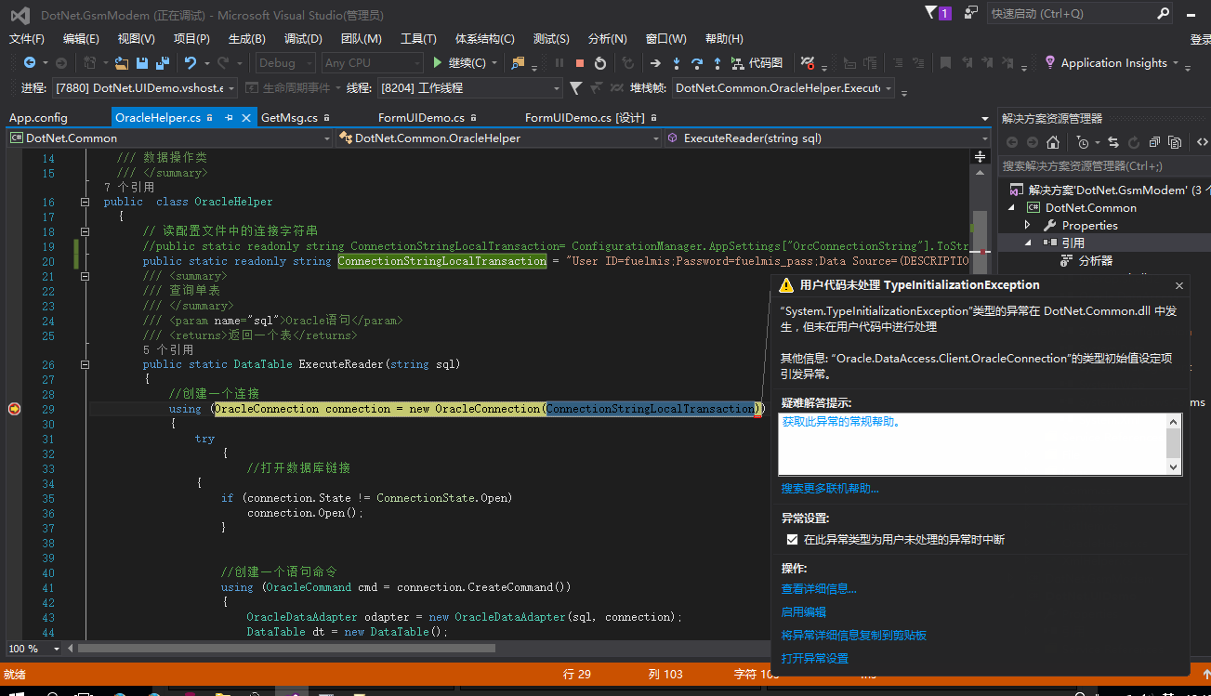
Task: Open the thread dropdown [8204] 工作线程
Action: click(x=469, y=88)
